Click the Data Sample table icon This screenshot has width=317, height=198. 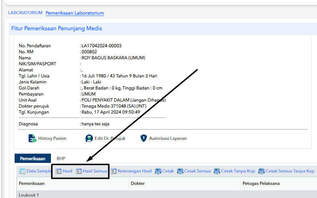point(22,171)
